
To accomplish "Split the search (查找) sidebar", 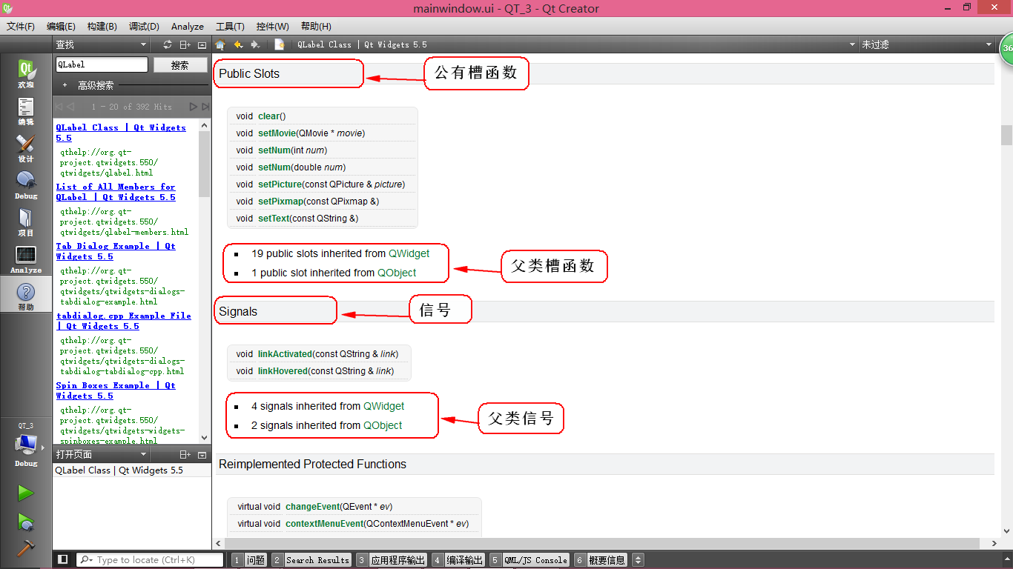I will [x=185, y=44].
